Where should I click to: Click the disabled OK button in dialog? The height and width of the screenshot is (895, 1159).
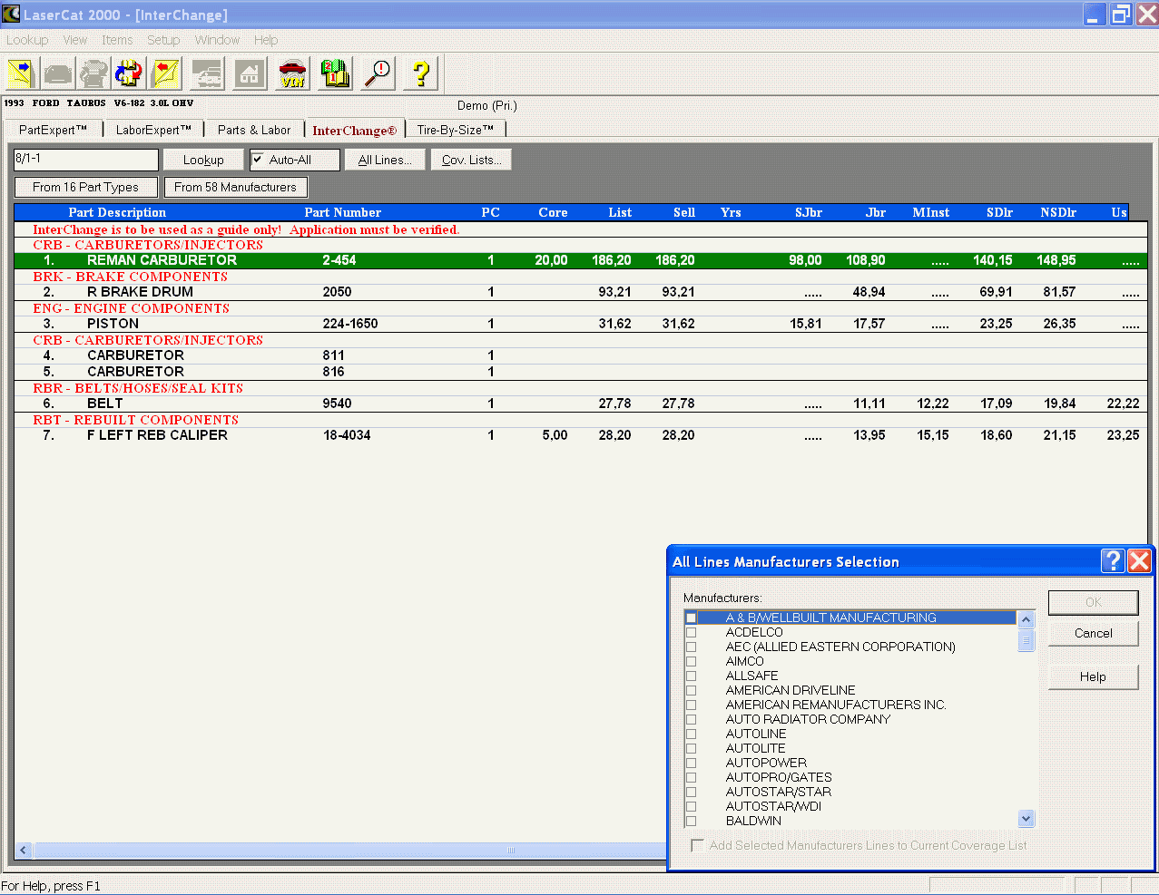click(1094, 602)
